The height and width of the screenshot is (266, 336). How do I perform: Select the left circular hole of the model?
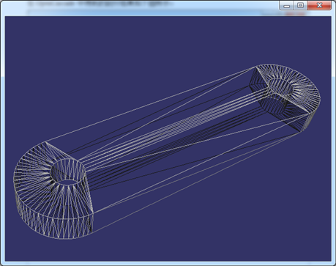click(68, 174)
